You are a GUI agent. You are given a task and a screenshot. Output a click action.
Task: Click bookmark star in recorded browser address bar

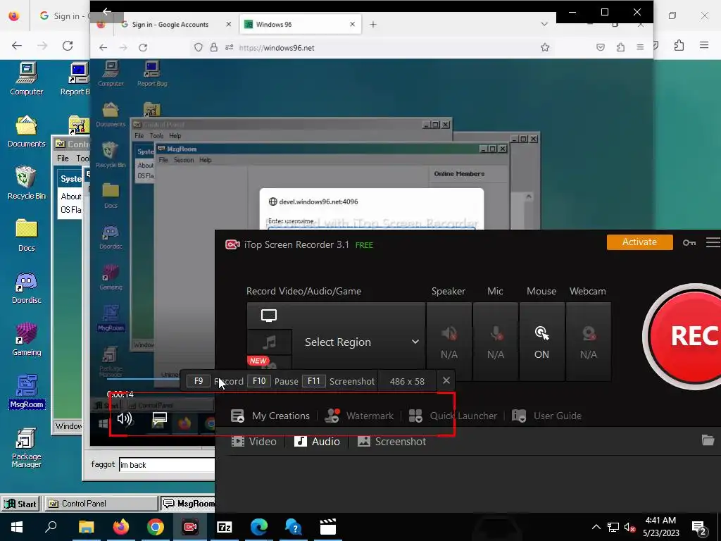click(x=545, y=47)
